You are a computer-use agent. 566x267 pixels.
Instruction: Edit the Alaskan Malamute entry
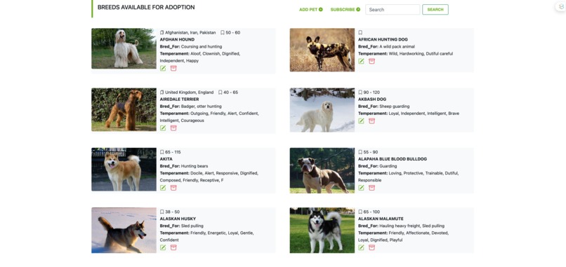pos(361,247)
